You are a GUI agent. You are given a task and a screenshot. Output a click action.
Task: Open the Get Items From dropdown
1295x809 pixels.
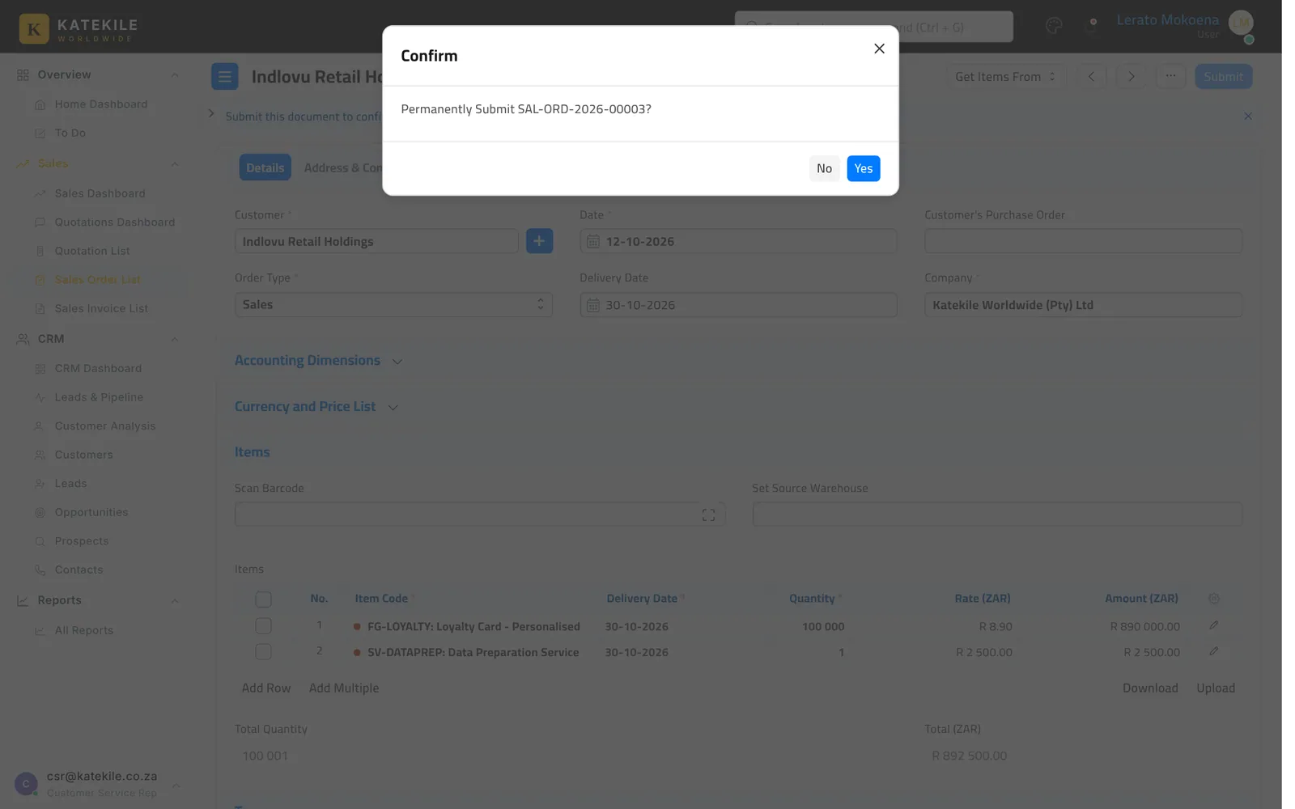[1005, 77]
